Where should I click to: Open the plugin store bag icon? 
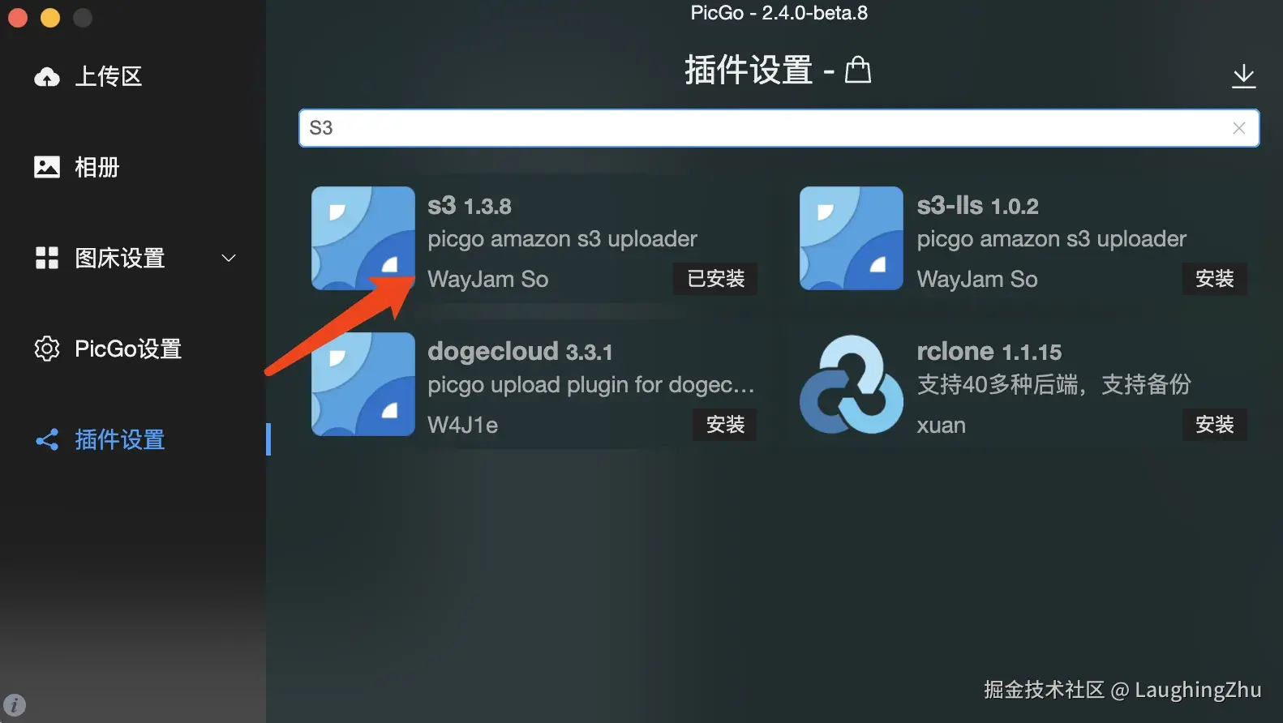tap(858, 70)
